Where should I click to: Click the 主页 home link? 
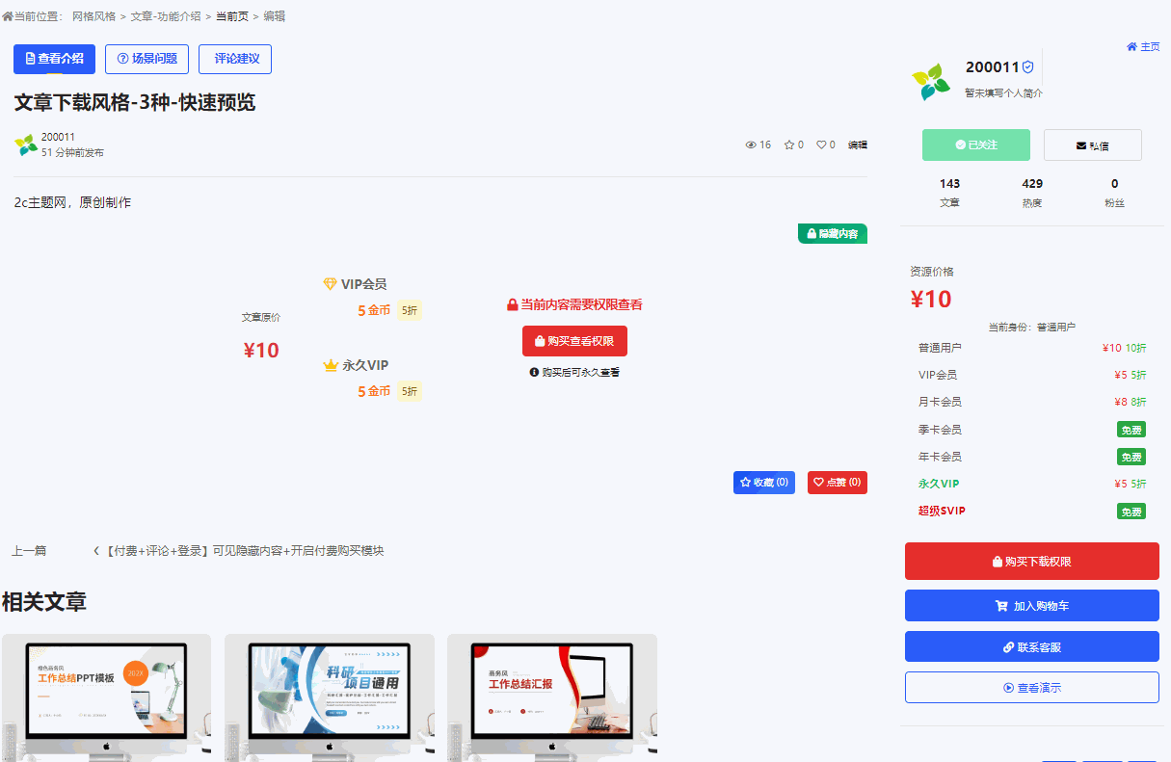1143,46
